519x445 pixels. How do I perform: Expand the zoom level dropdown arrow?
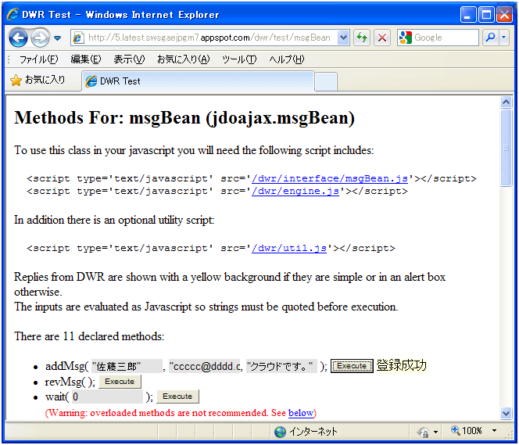[x=494, y=431]
